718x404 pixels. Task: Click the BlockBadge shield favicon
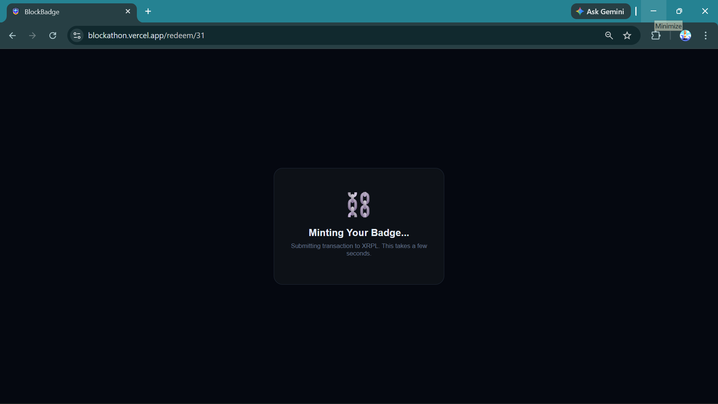(x=16, y=12)
